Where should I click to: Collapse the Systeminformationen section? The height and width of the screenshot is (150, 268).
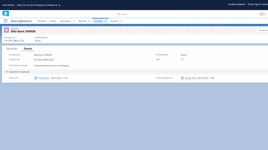(6, 72)
